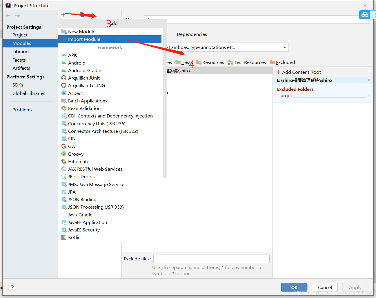Viewport: 376px width, 298px height.
Task: Click the Bean Validation icon
Action: tap(64, 108)
